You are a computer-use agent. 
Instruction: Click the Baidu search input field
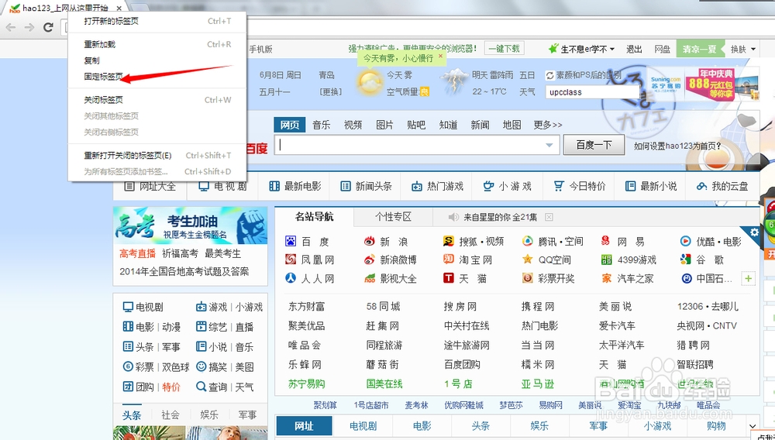(417, 145)
